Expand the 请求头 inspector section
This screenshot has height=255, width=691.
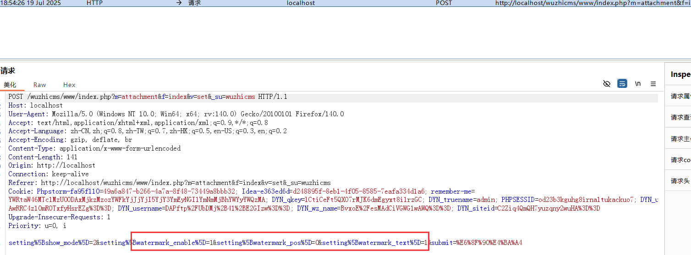click(680, 181)
